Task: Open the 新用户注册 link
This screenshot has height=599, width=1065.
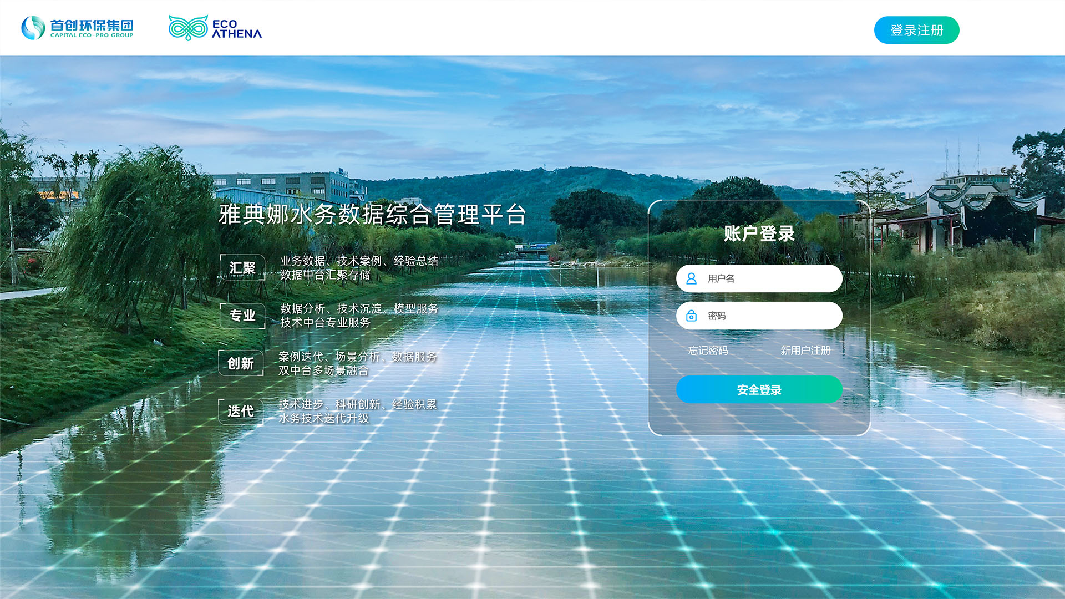Action: (x=805, y=351)
